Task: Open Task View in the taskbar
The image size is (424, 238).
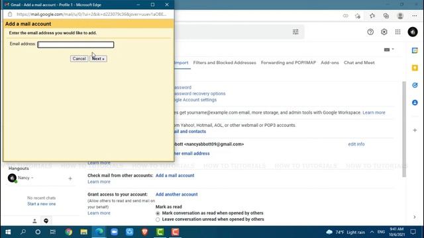Action: [53, 232]
